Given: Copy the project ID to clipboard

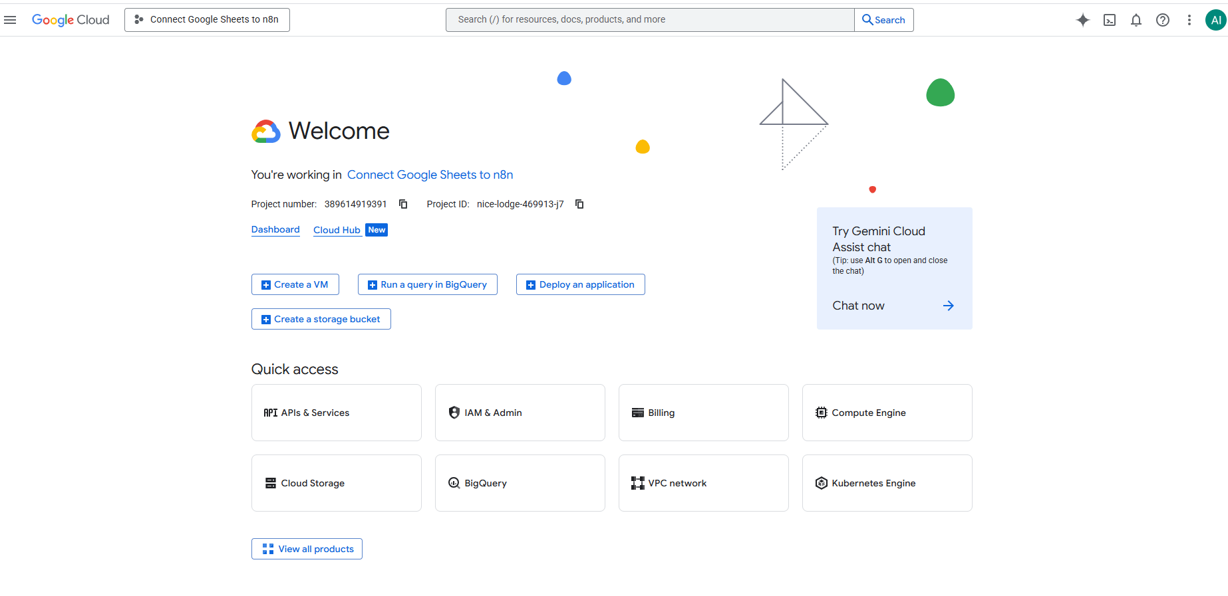Looking at the screenshot, I should pos(579,204).
